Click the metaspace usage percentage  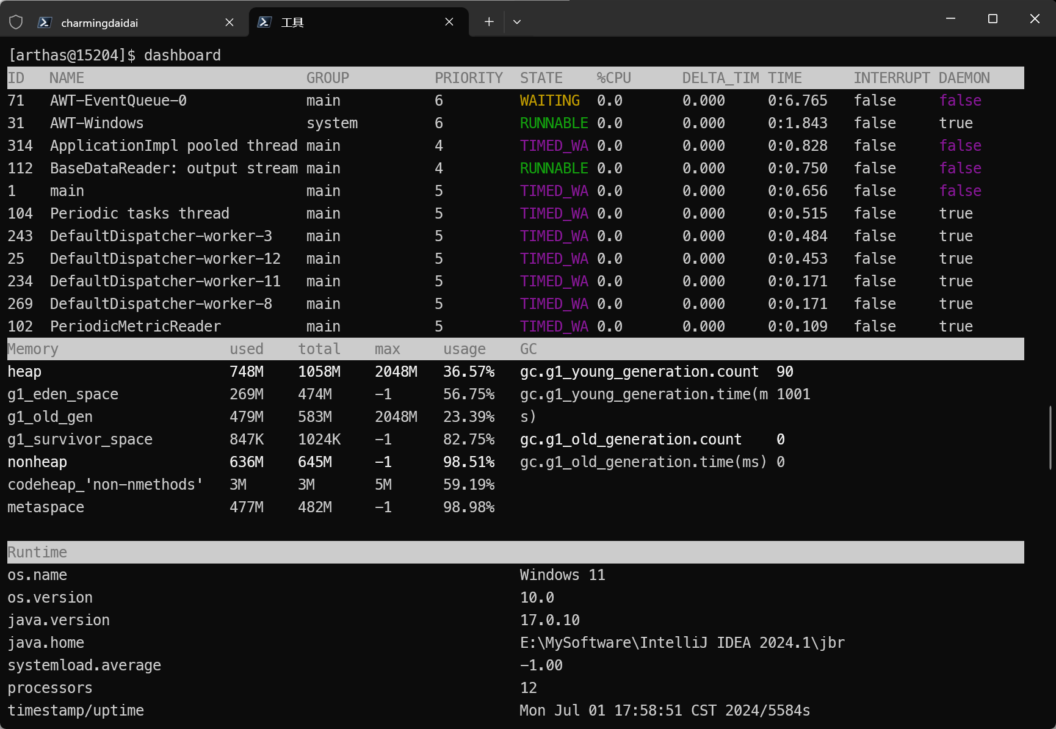click(x=468, y=507)
